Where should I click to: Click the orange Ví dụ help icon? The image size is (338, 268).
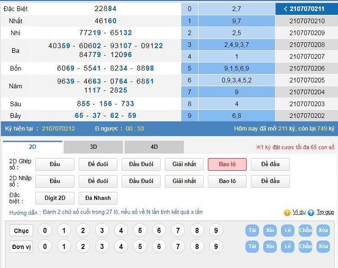pyautogui.click(x=287, y=212)
